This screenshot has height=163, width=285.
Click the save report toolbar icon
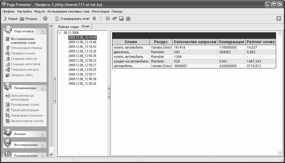[x=121, y=18]
